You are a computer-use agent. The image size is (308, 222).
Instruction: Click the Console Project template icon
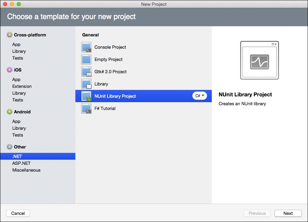[x=86, y=47]
